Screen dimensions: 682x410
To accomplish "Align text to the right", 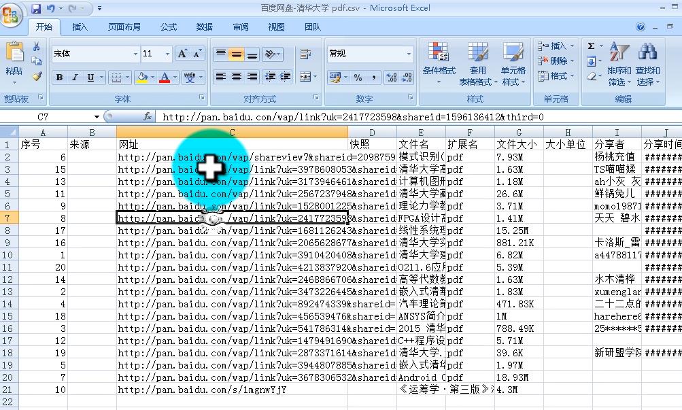I will [252, 77].
